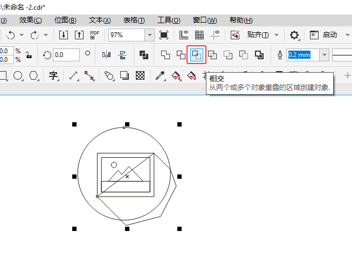Click the plus quick customize button
Screen dimensions: 352x259
coord(348,75)
